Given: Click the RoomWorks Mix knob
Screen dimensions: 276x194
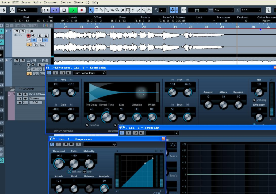Looking at the screenshot, I should pyautogui.click(x=259, y=92).
